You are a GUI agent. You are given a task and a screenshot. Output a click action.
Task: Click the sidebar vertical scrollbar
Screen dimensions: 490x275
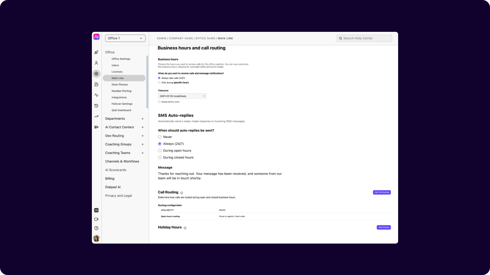pos(147,82)
